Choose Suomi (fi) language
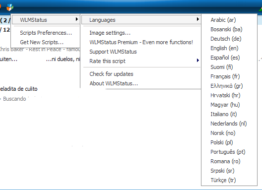262x190 pixels. point(229,67)
